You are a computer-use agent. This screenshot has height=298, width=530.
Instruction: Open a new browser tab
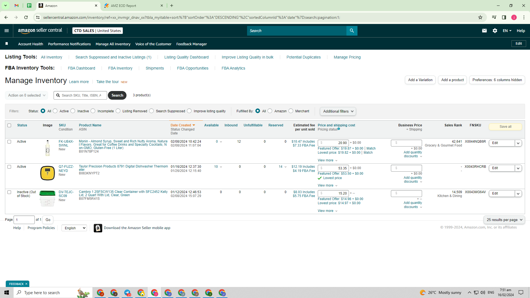(172, 6)
